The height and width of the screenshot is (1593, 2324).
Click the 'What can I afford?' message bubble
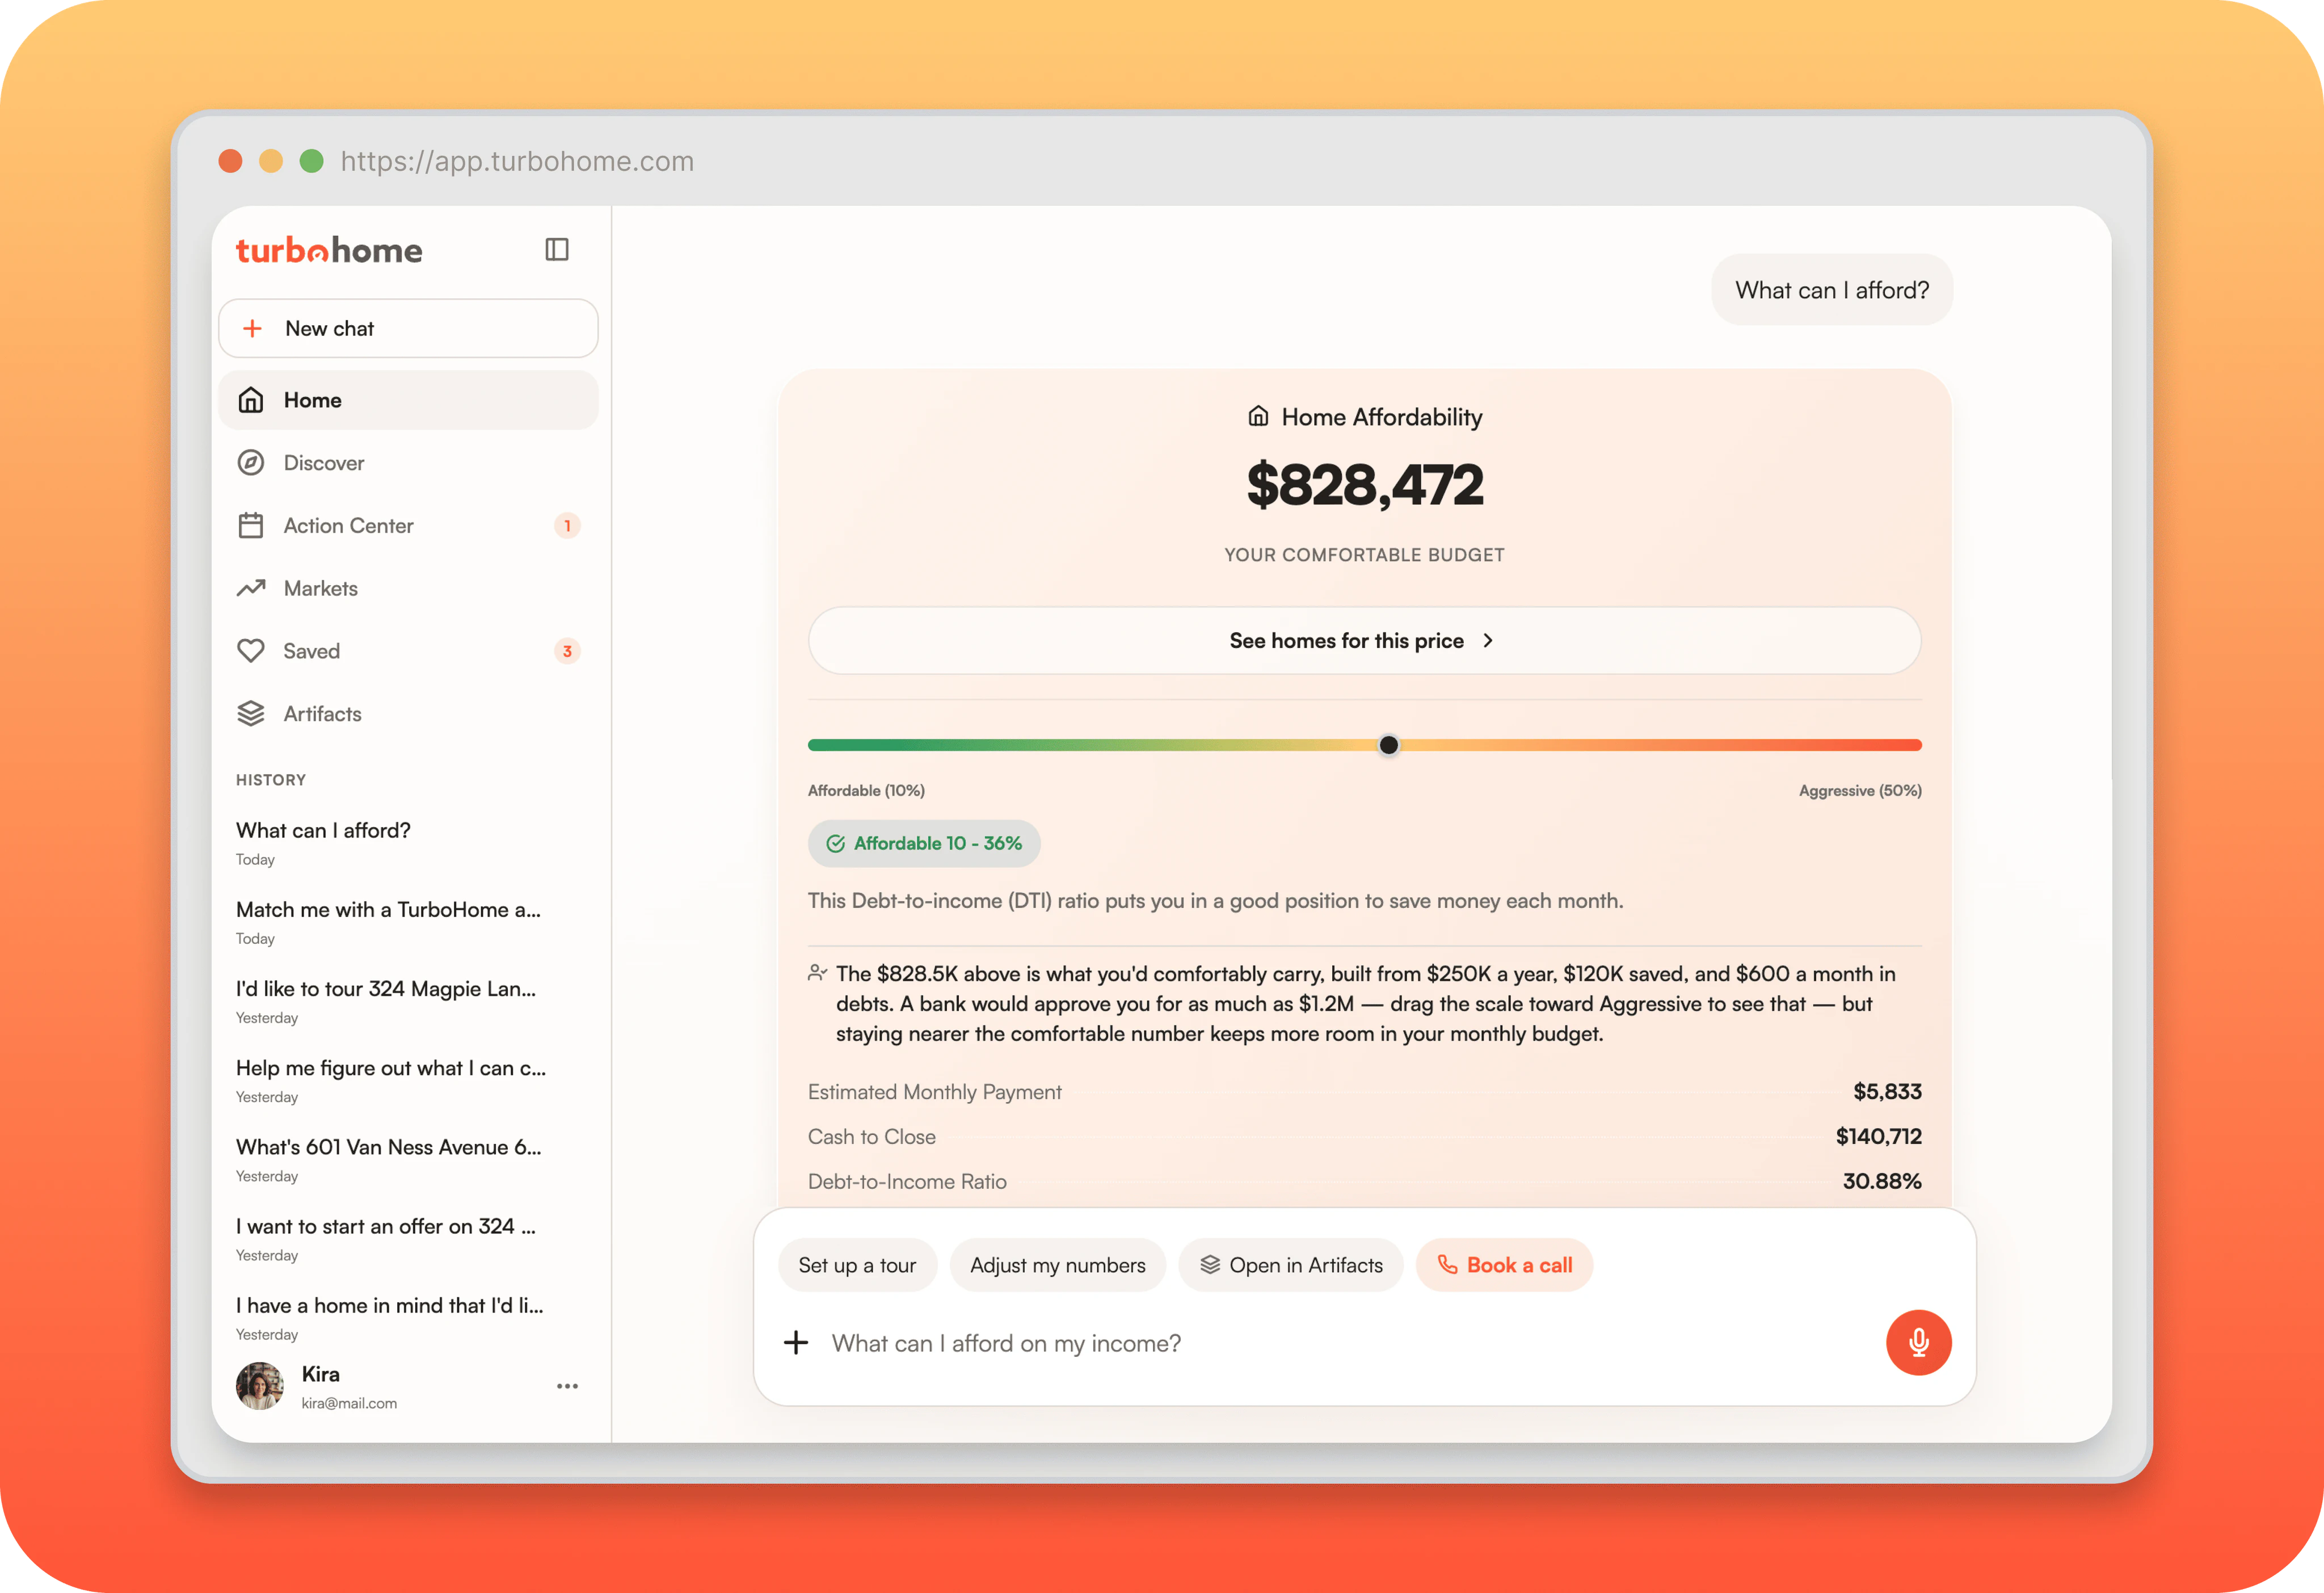click(1832, 290)
